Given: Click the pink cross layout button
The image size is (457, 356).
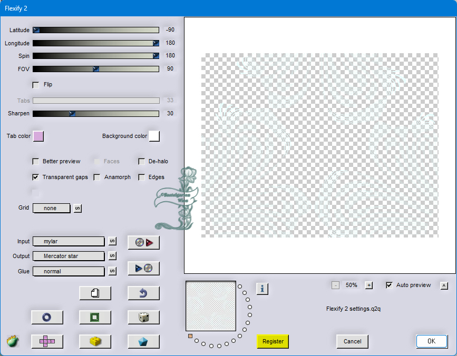Looking at the screenshot, I should (x=47, y=341).
